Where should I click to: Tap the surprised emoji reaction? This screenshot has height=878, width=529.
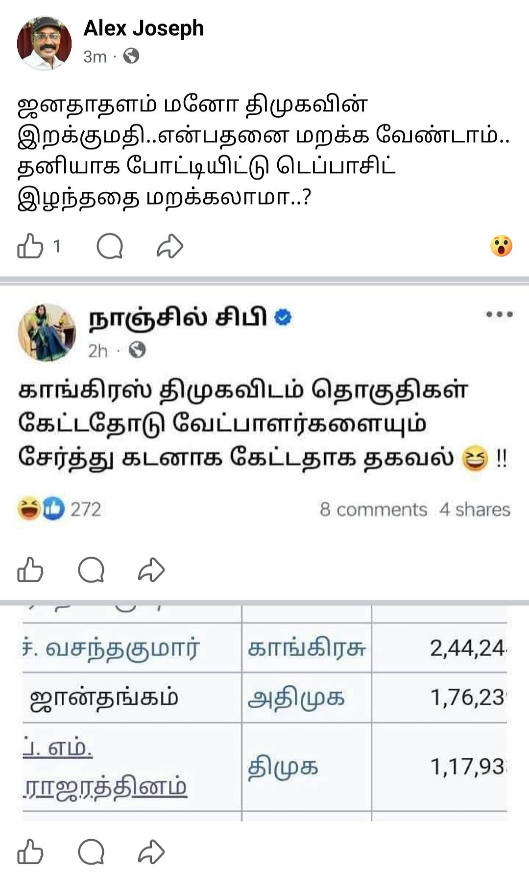(501, 246)
